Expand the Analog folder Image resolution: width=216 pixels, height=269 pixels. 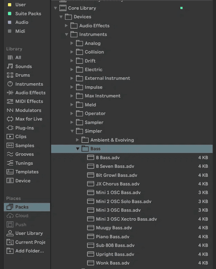(72, 43)
